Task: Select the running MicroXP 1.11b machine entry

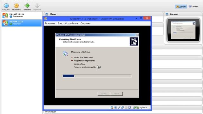Action: click(x=22, y=23)
